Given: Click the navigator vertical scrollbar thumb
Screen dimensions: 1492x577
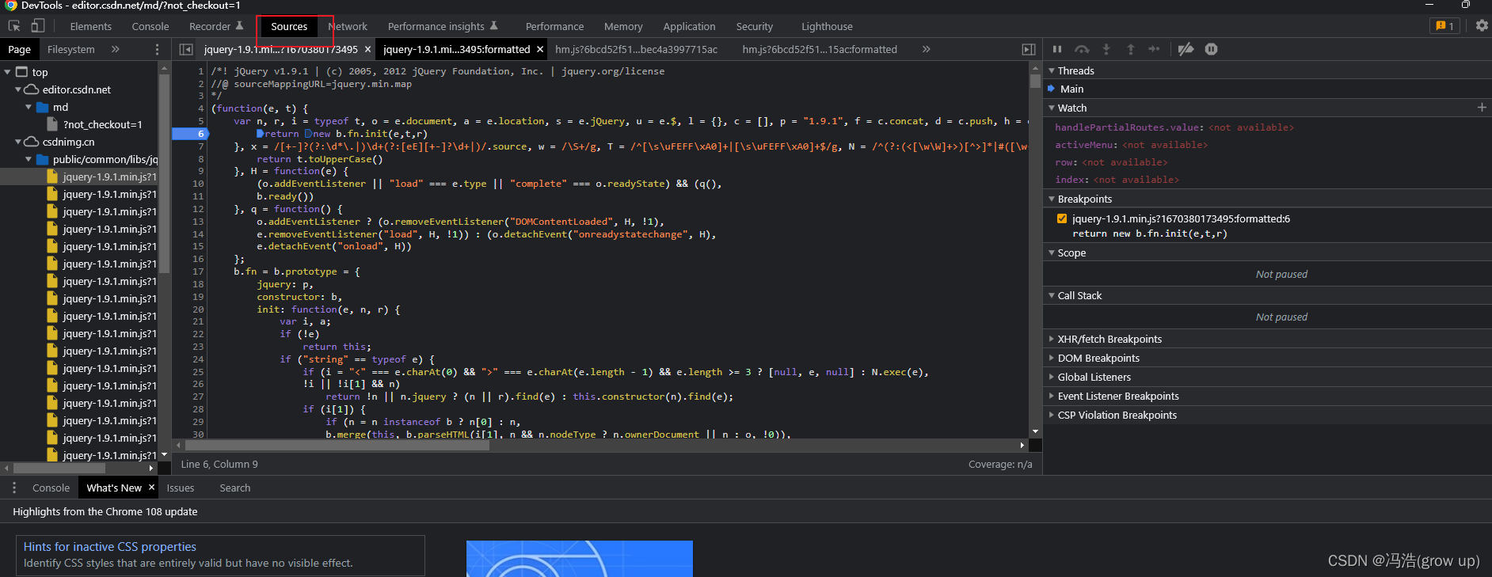Looking at the screenshot, I should click(x=164, y=173).
